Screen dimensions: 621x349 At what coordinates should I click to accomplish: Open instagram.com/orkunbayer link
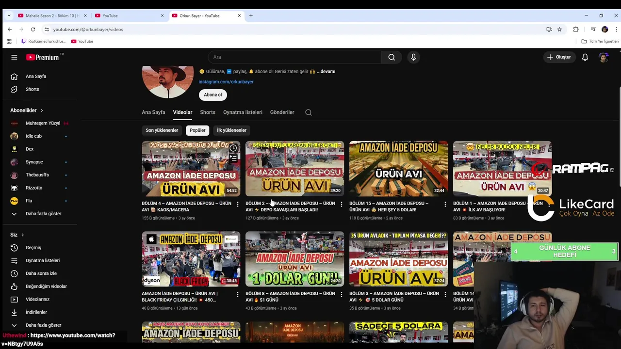coord(226,82)
